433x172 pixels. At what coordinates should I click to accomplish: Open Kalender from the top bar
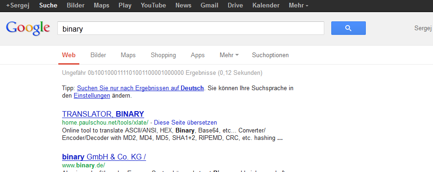pos(266,6)
